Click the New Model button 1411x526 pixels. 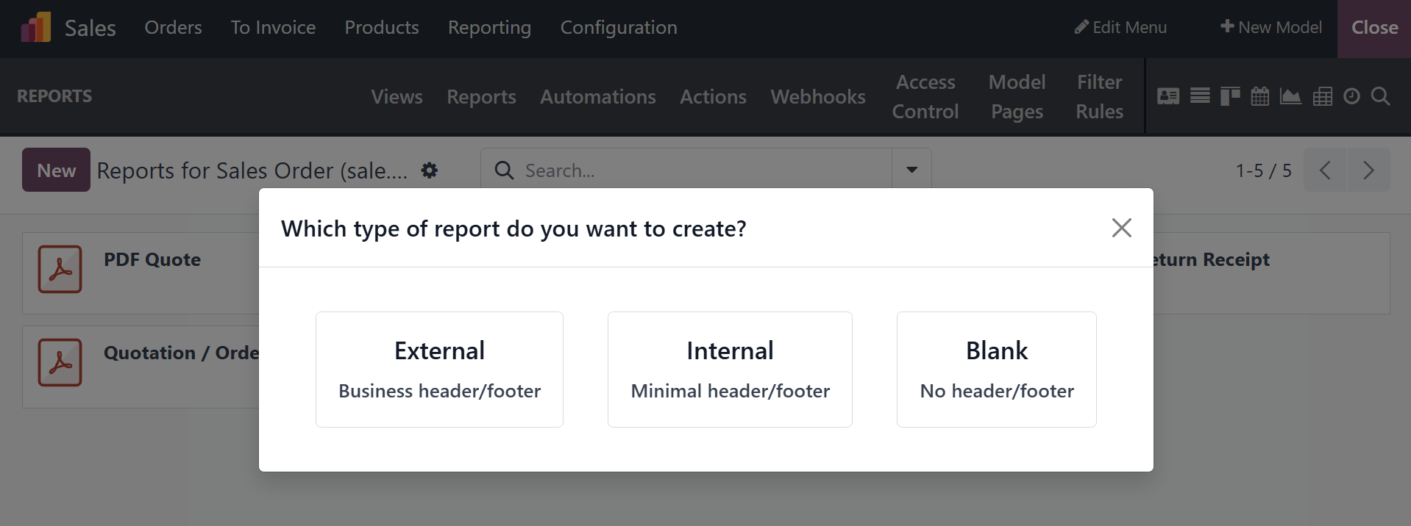(x=1270, y=28)
